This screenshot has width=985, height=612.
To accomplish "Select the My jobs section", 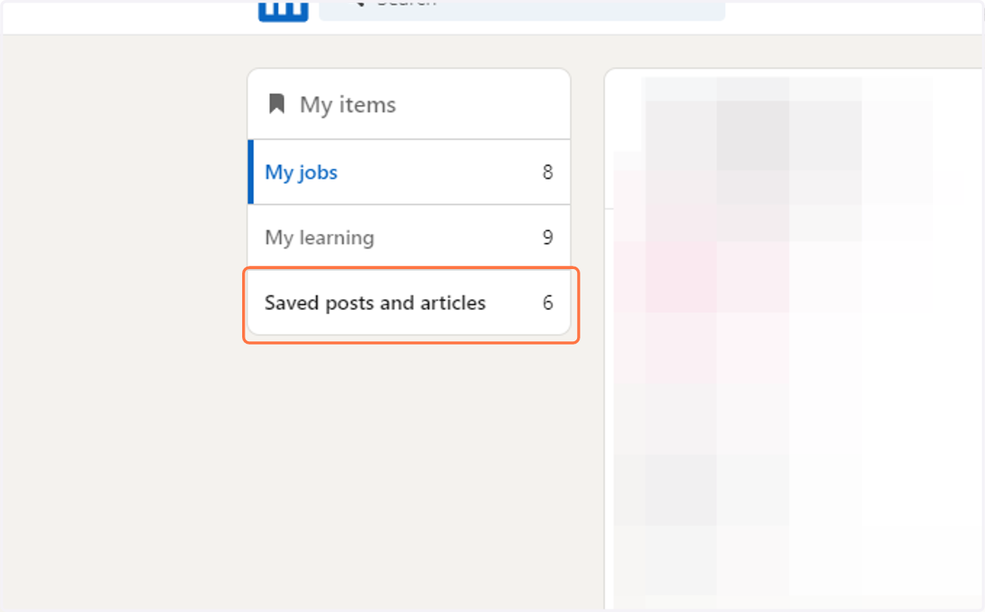I will pyautogui.click(x=409, y=172).
